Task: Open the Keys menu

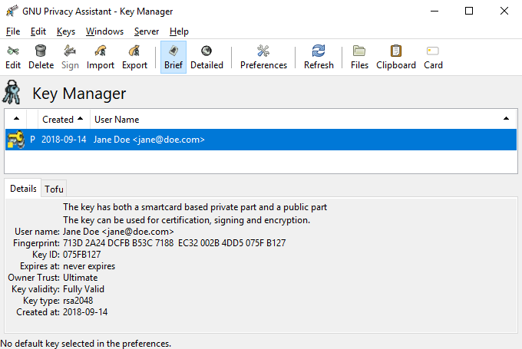Action: pyautogui.click(x=66, y=31)
